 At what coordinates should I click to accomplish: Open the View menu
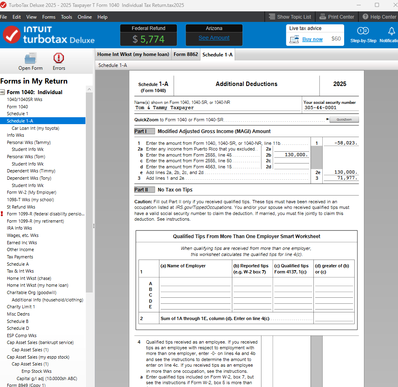click(x=31, y=17)
